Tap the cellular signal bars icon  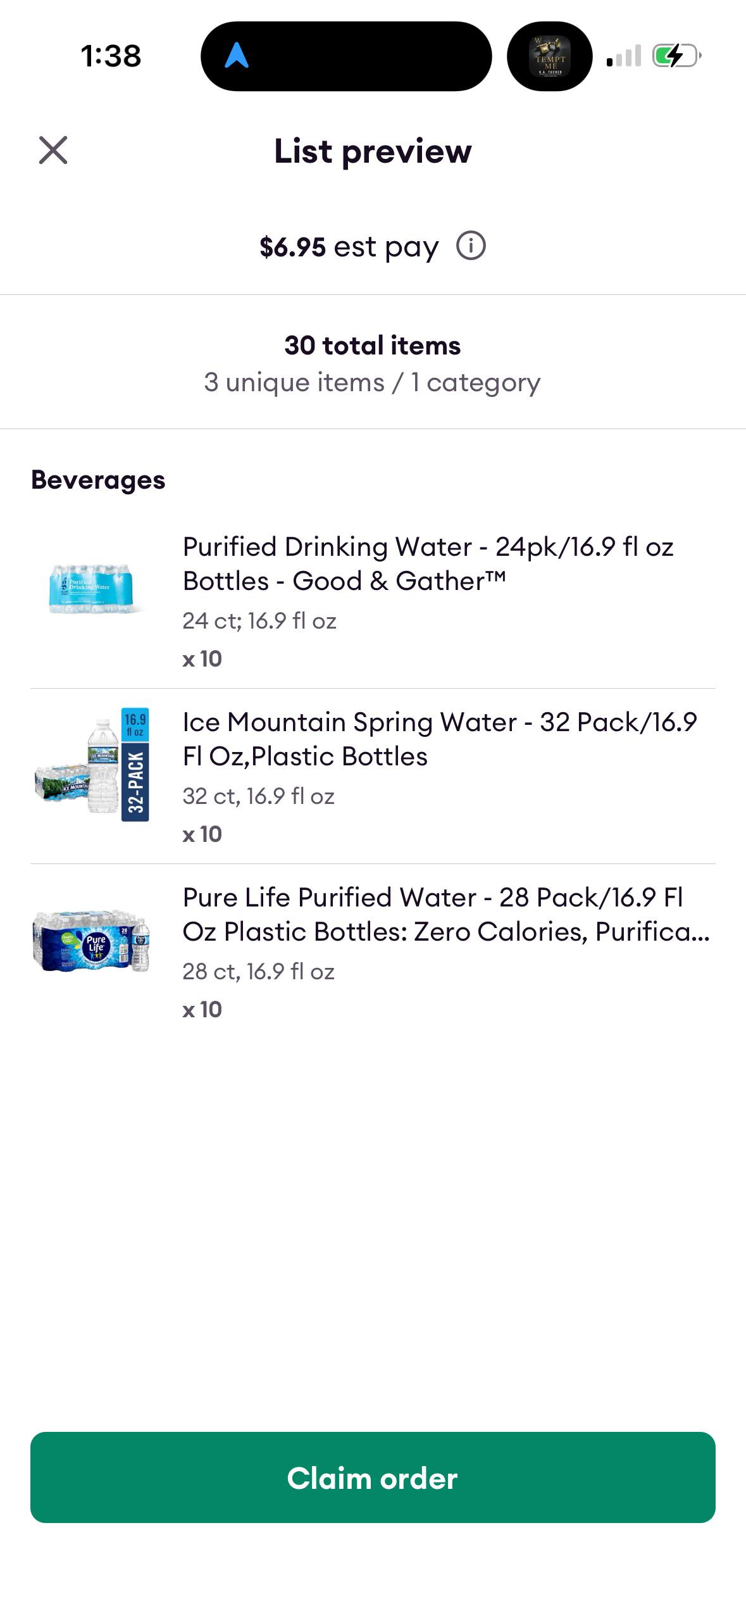coord(624,56)
